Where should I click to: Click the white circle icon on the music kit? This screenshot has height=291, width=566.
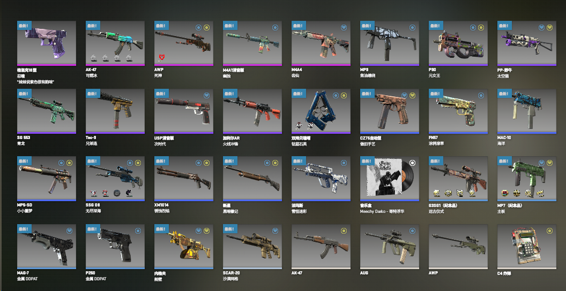pos(412,163)
